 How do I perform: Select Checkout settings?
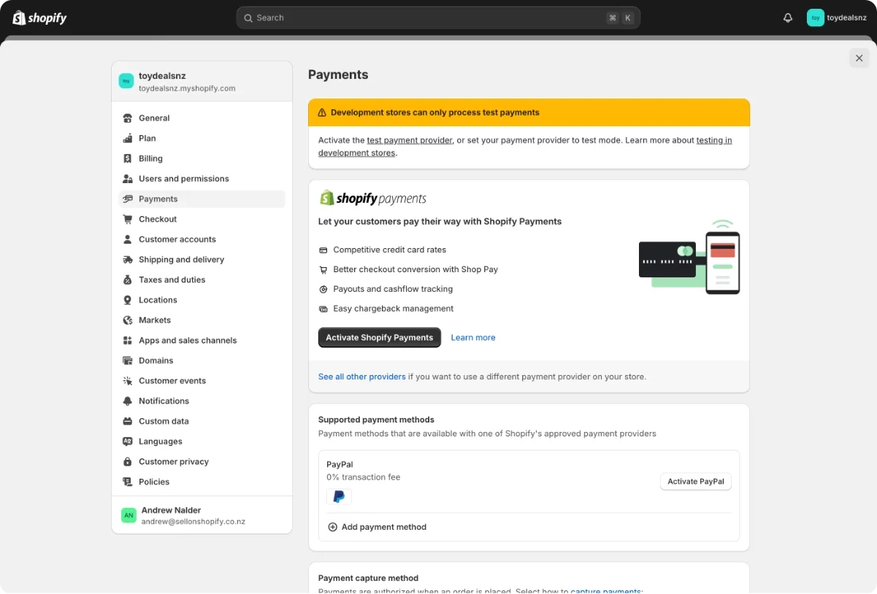pos(202,219)
